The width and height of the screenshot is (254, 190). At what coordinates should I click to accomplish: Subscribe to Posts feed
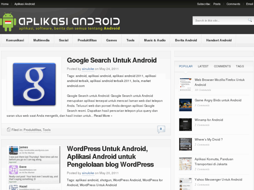click(x=217, y=4)
